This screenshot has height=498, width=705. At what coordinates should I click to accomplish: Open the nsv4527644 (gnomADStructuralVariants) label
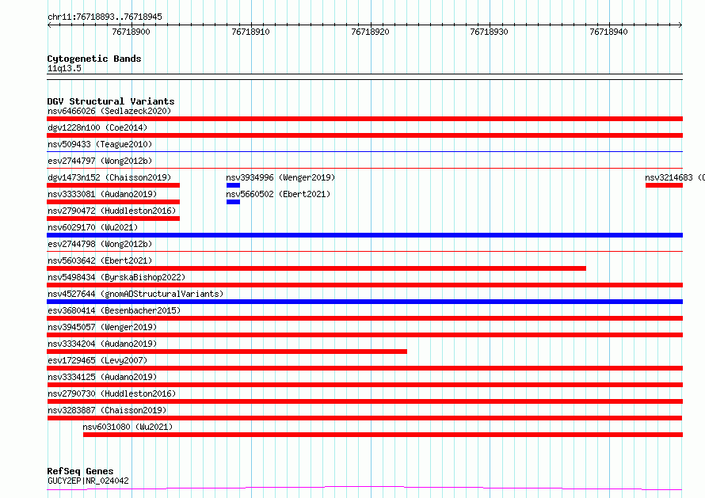coord(135,294)
